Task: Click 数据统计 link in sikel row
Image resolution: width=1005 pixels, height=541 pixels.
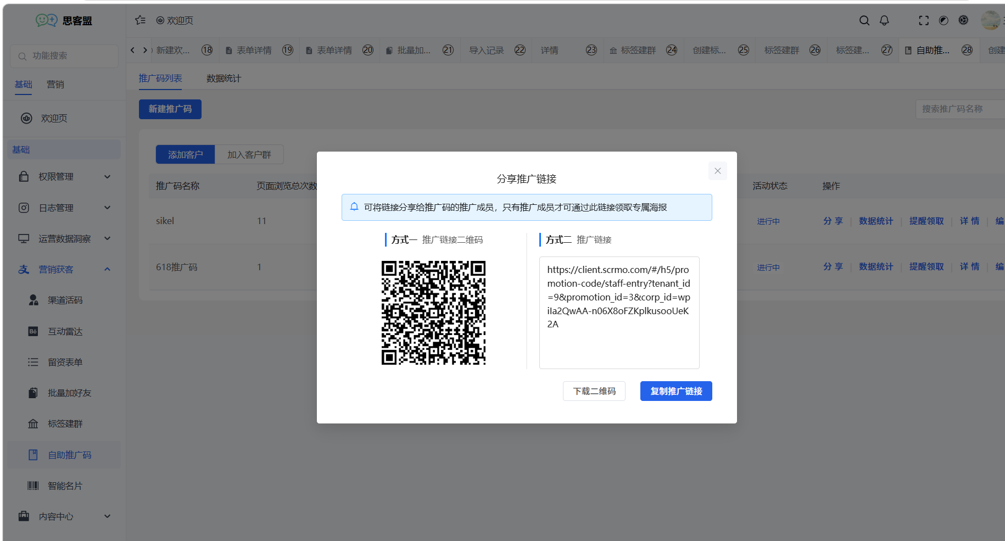Action: pos(876,221)
